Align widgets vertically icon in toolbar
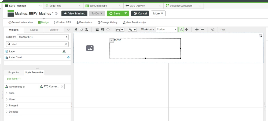 click(x=97, y=29)
